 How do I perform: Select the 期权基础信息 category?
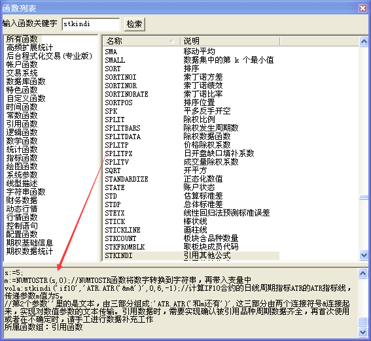tap(30, 243)
